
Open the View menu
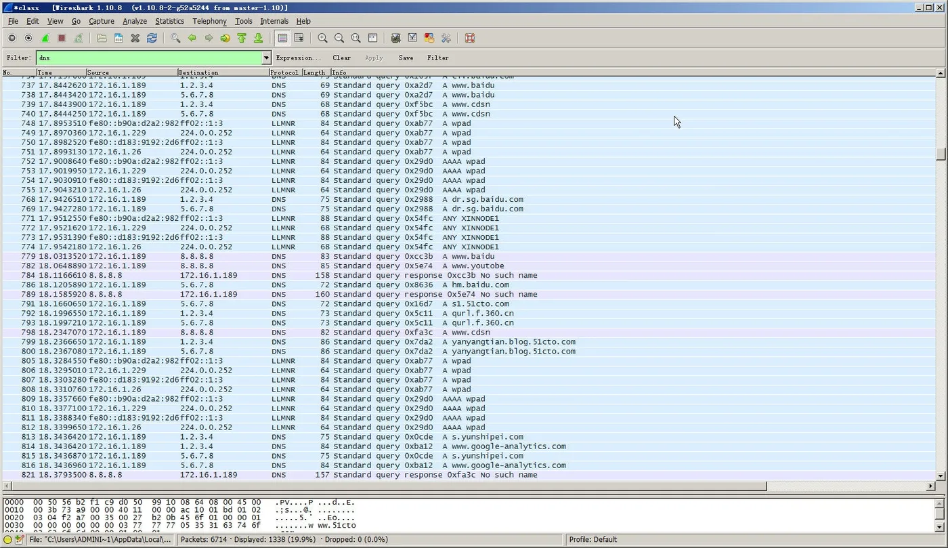[x=56, y=21]
